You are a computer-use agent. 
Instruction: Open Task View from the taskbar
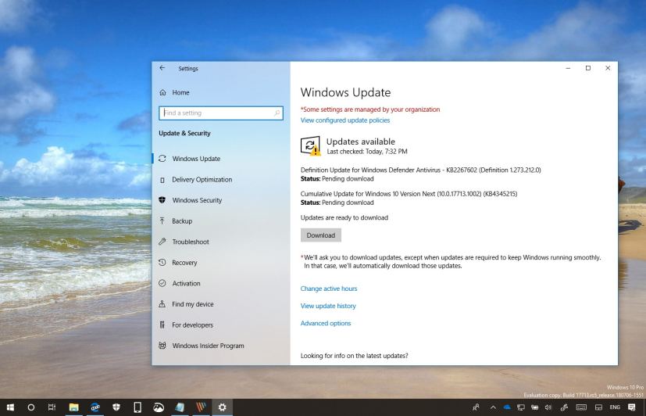52,407
